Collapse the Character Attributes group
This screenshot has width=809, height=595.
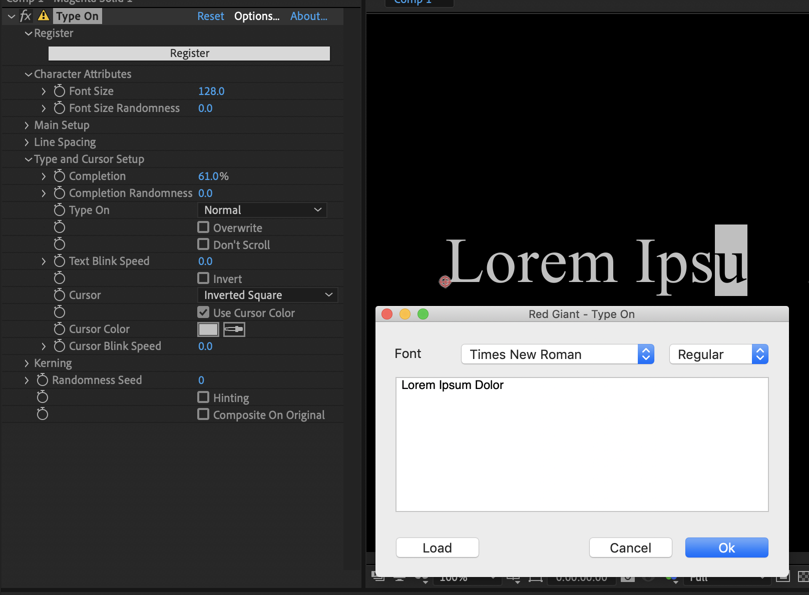tap(28, 74)
